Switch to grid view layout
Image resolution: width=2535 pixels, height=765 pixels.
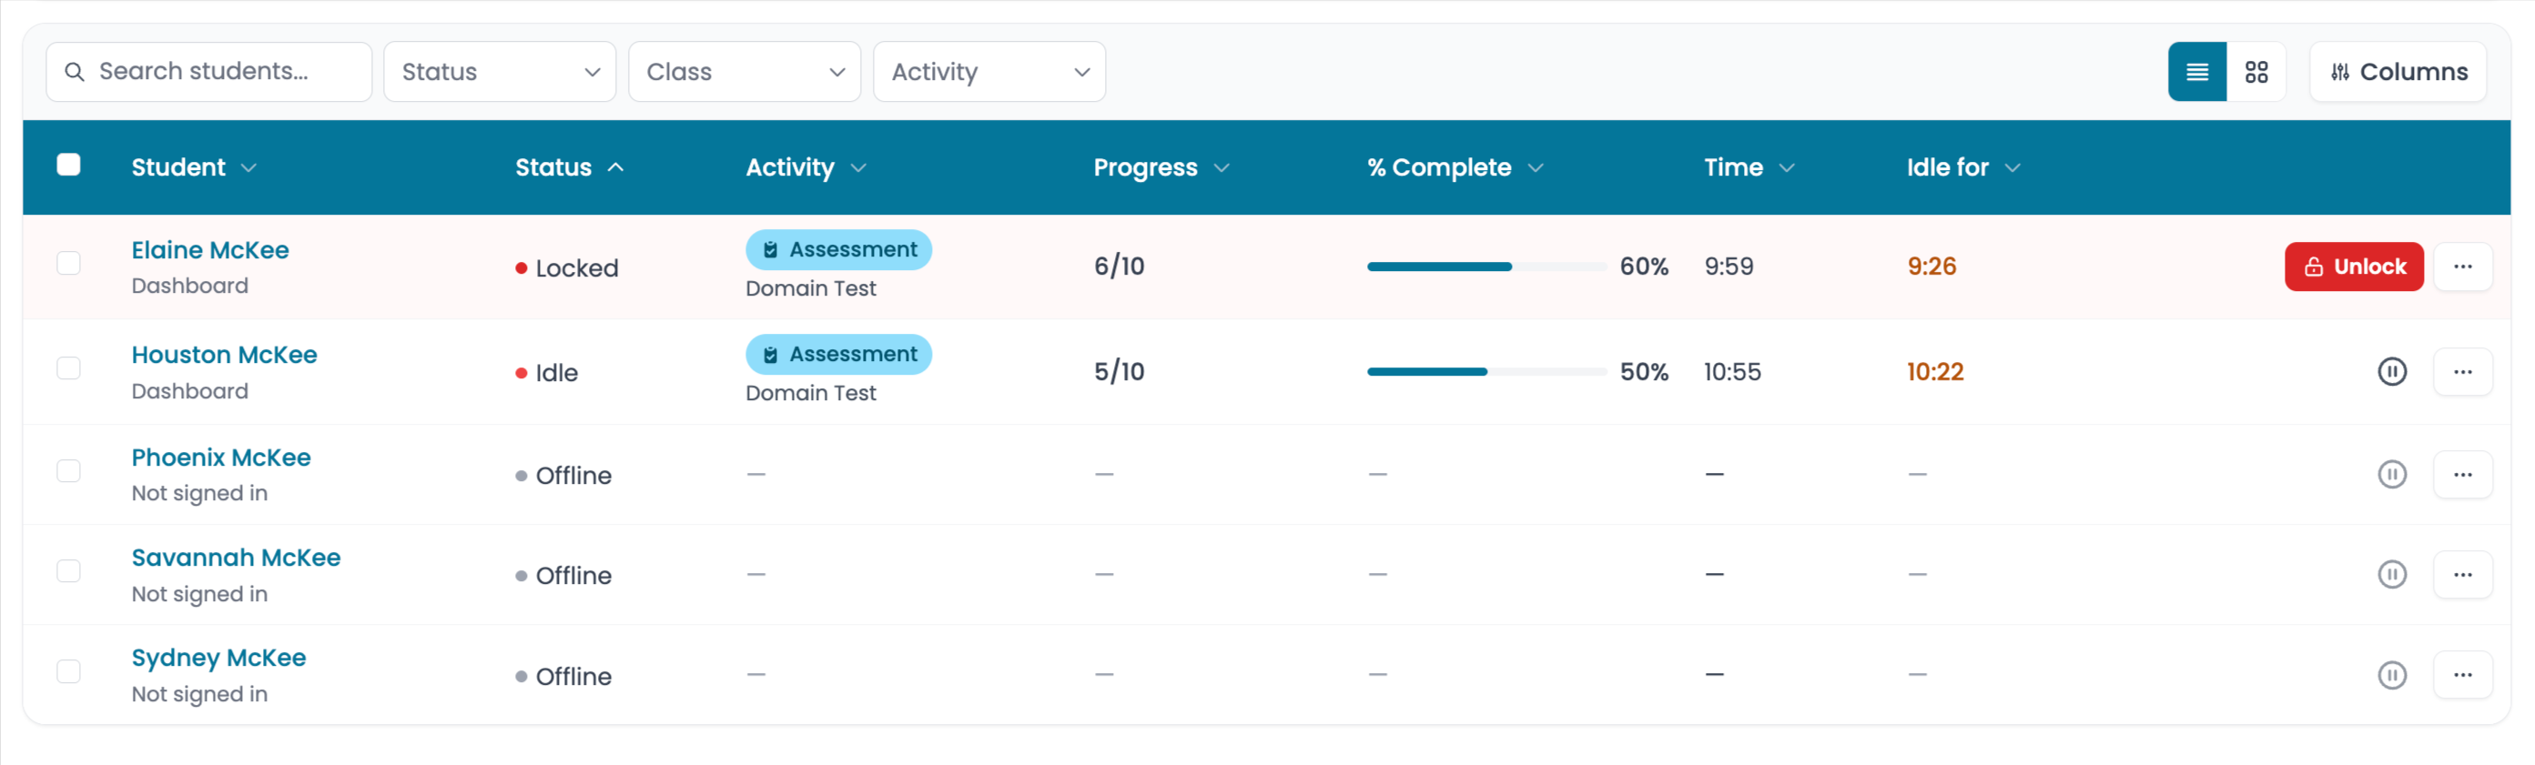point(2256,72)
